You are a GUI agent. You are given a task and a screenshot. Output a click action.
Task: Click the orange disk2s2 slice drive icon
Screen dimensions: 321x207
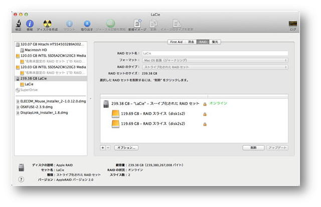115,124
